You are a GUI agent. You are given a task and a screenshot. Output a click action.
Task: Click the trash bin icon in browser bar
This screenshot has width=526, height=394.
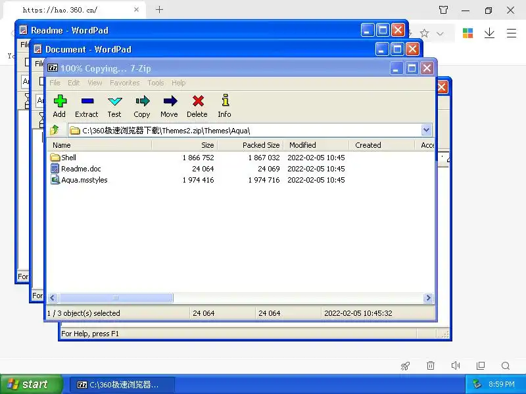[431, 366]
